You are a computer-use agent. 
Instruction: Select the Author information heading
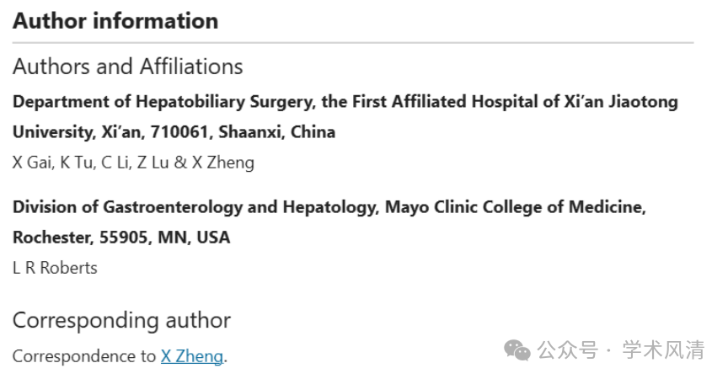pos(115,21)
